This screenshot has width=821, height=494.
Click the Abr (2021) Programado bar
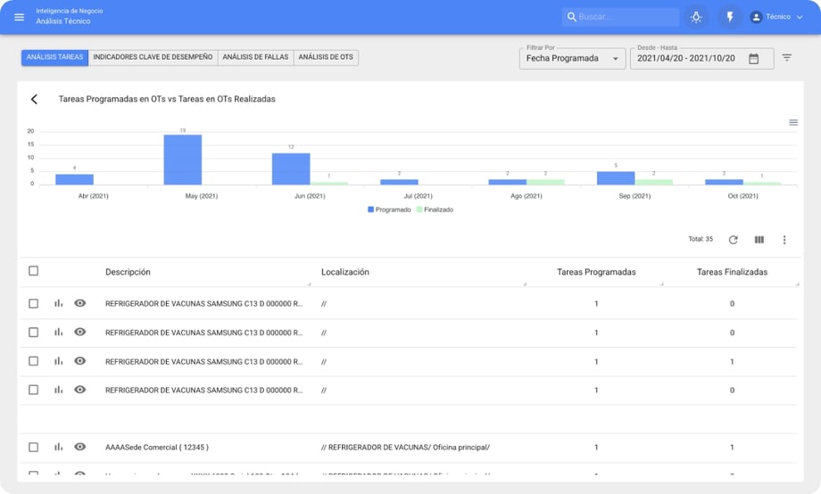[x=74, y=179]
